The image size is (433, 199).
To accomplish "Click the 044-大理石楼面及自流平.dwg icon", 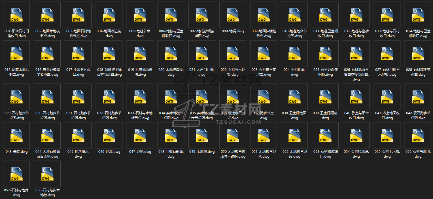I will pyautogui.click(x=47, y=136).
